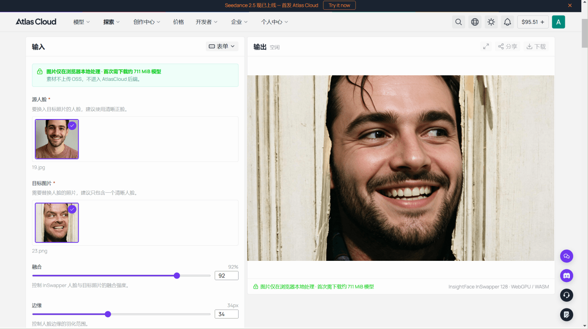Click the lock icon in green notice
Viewport: 588px width, 329px height.
(x=40, y=72)
